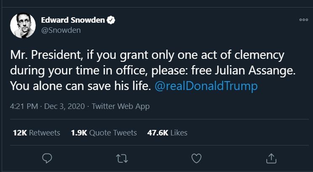The height and width of the screenshot is (172, 313).
Task: View the 1.9K Quote Tweets
Action: click(x=104, y=132)
